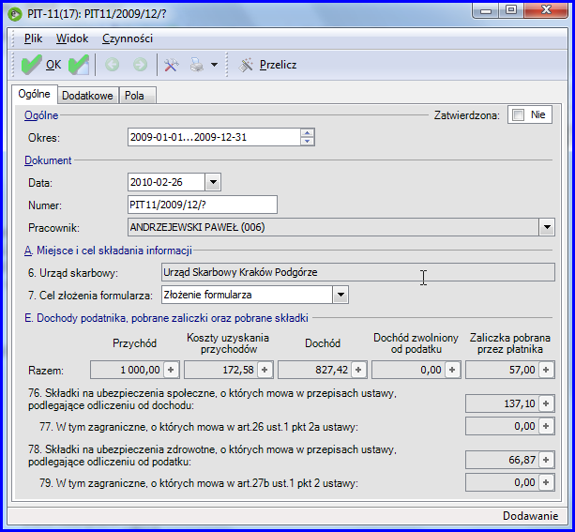
Task: Click plus button next to Zaliczka 57,00
Action: (546, 370)
